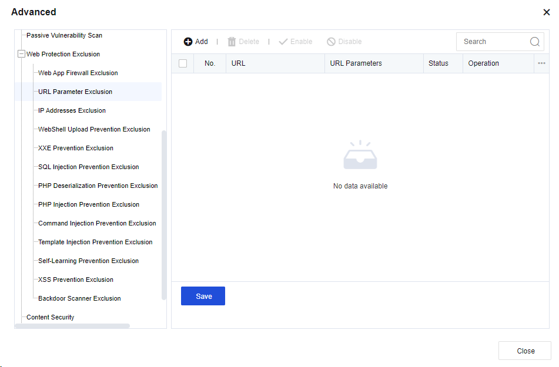Viewport: 559px width, 367px height.
Task: Click the Disable circle-slash icon
Action: pos(332,42)
